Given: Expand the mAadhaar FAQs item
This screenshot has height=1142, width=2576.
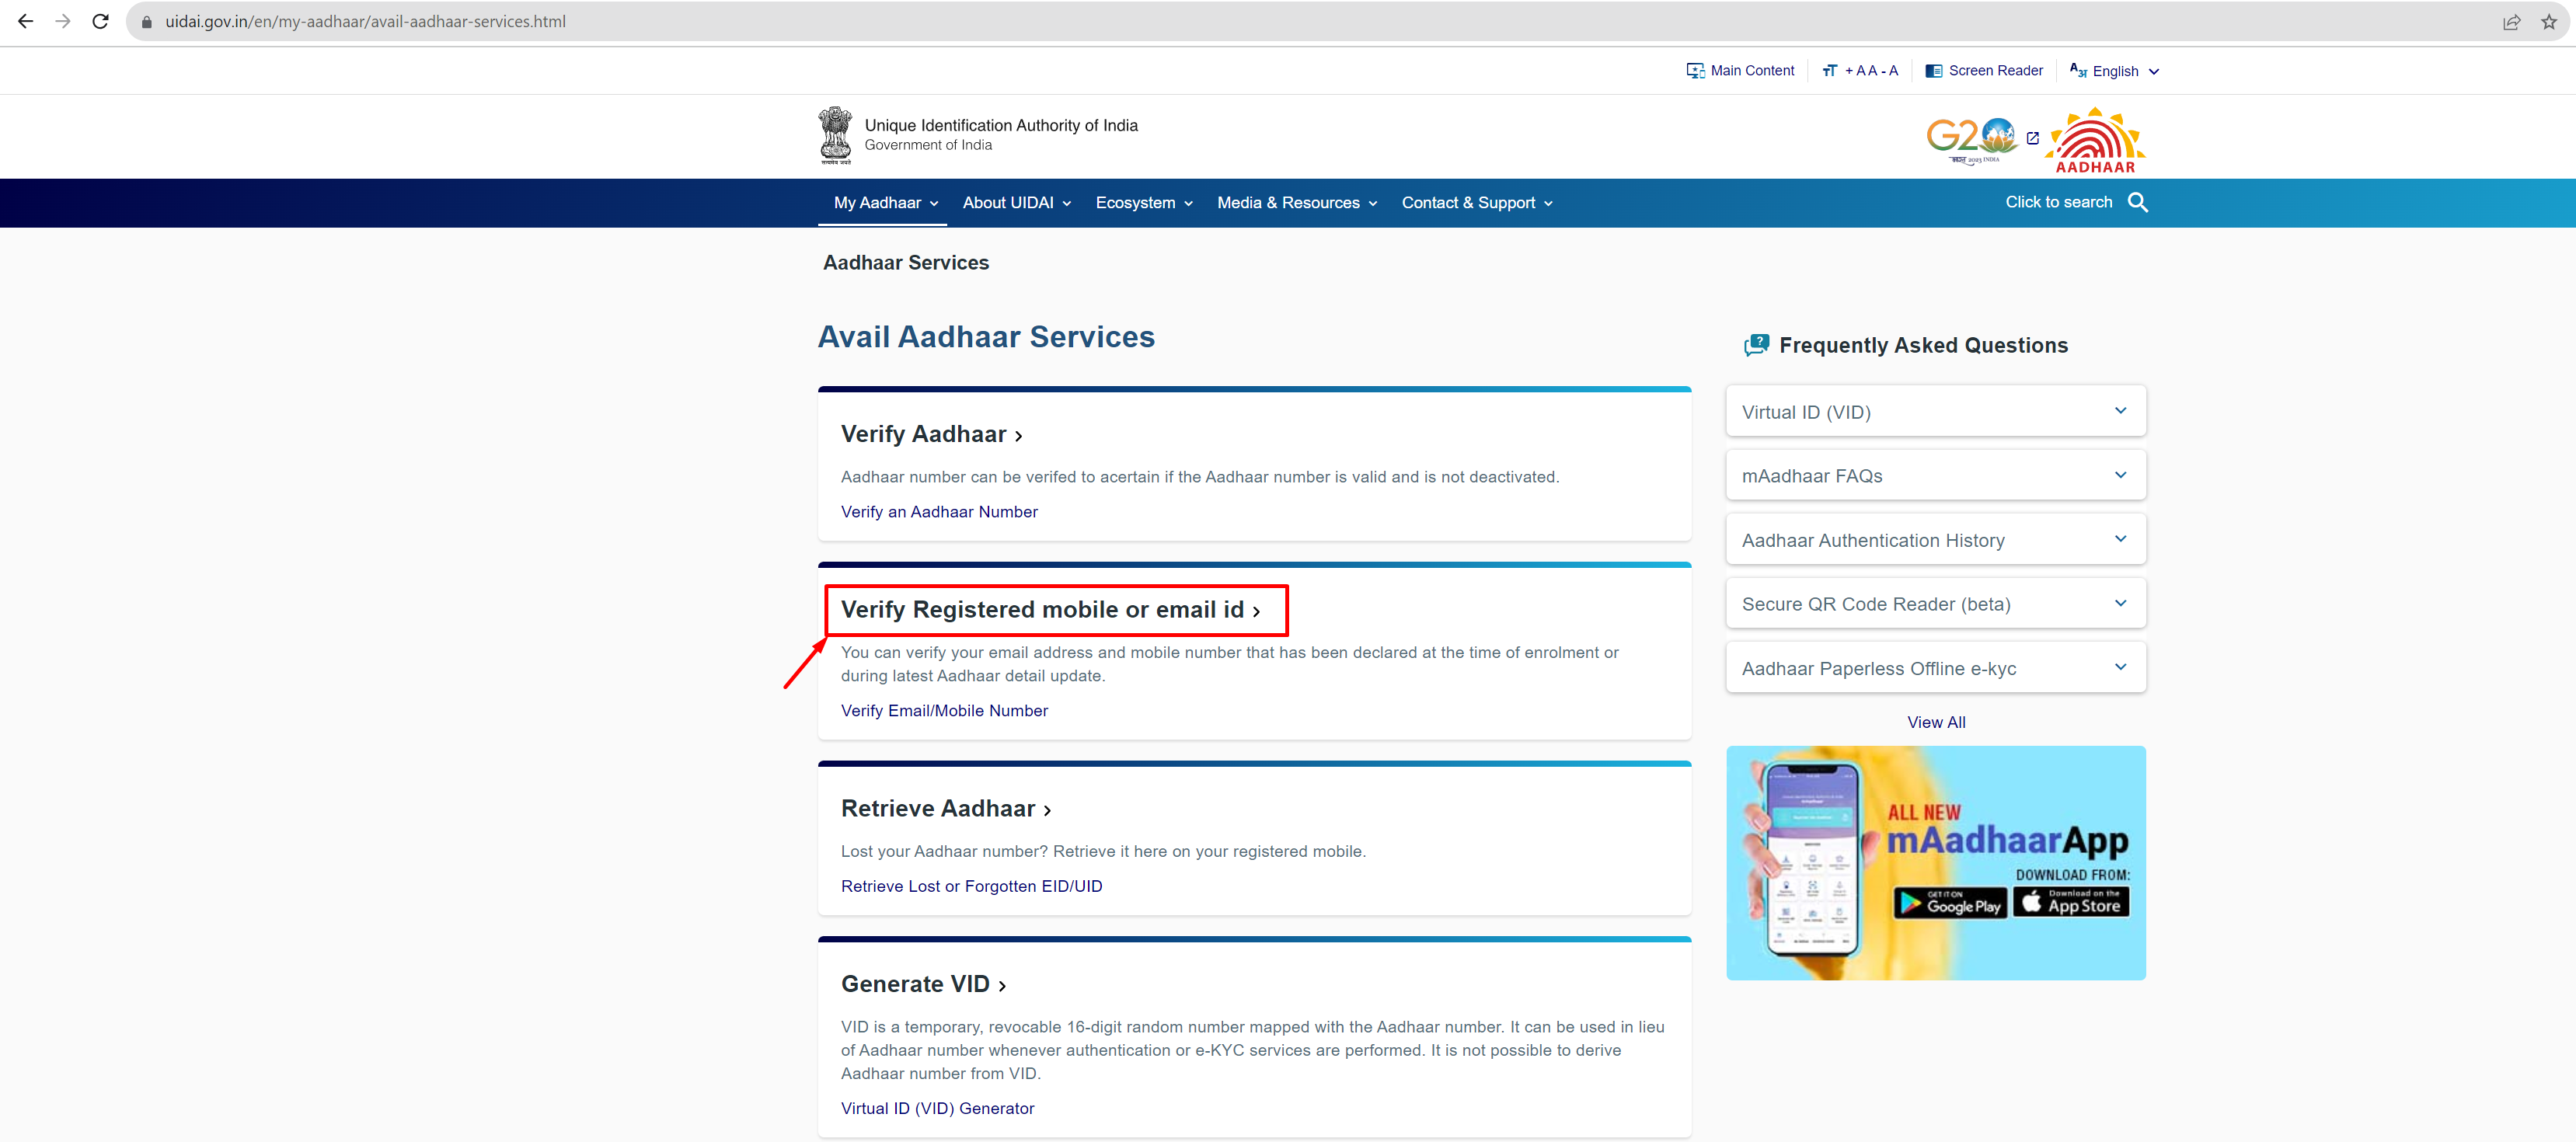Looking at the screenshot, I should coord(1935,476).
